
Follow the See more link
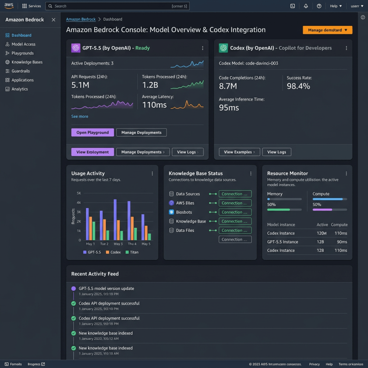(x=80, y=117)
